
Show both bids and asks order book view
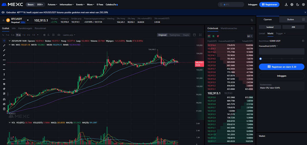click(209, 36)
